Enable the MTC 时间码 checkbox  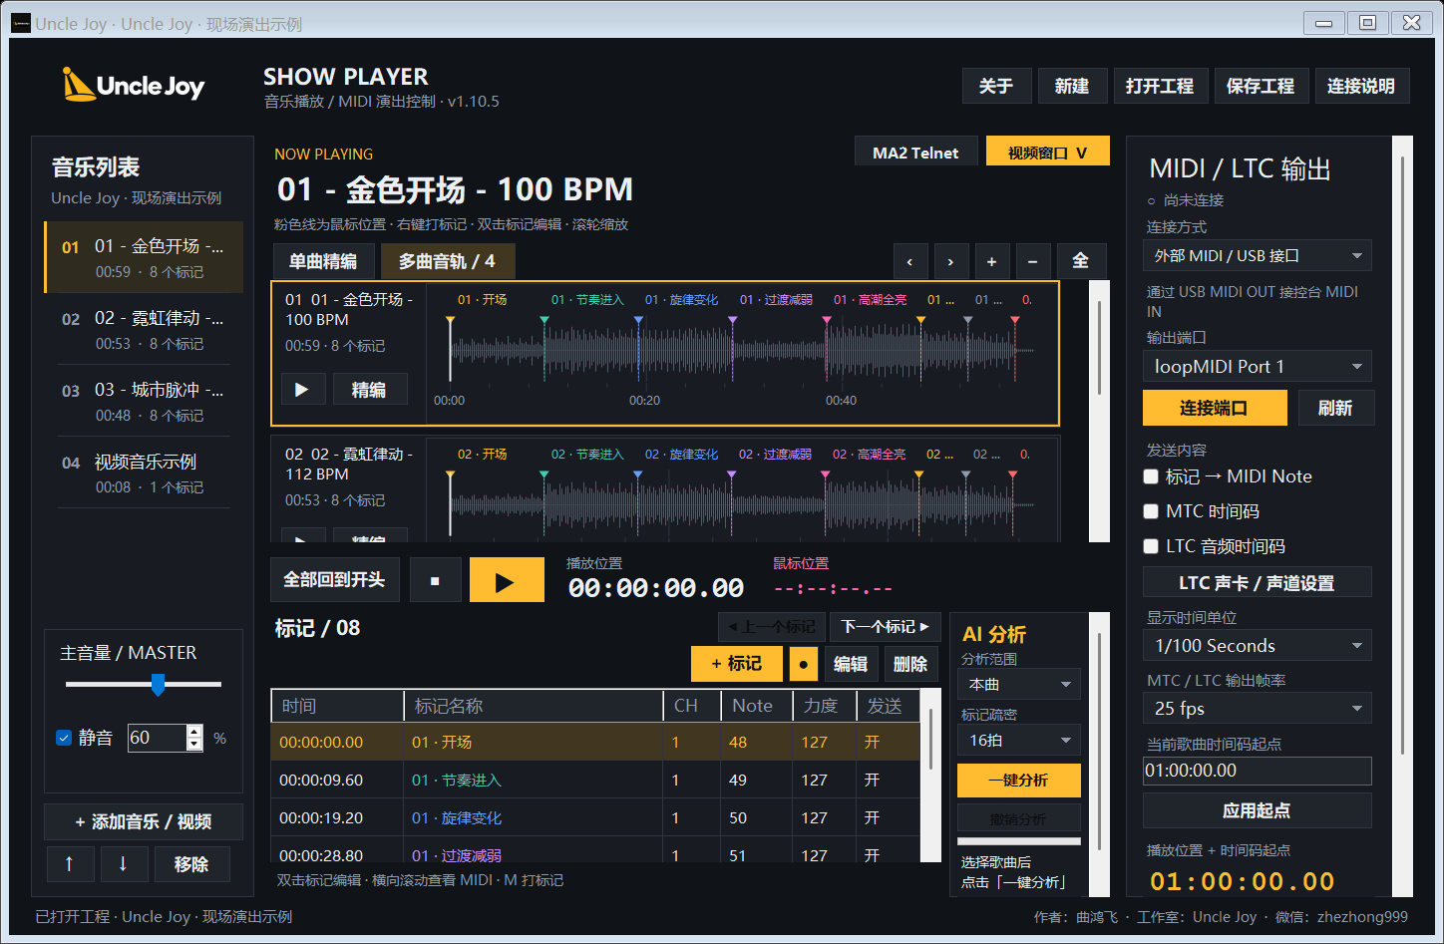coord(1151,511)
